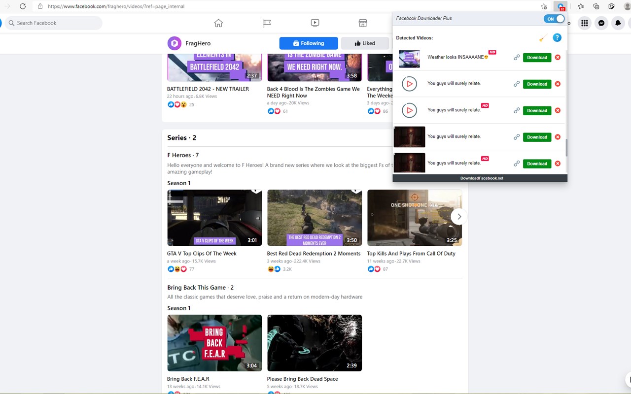
Task: Play the Call Of Duty one shot thumbnail
Action: [415, 218]
